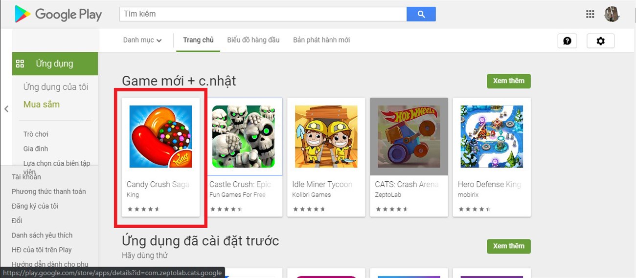Click the King developer name
636x278 pixels.
click(x=133, y=195)
